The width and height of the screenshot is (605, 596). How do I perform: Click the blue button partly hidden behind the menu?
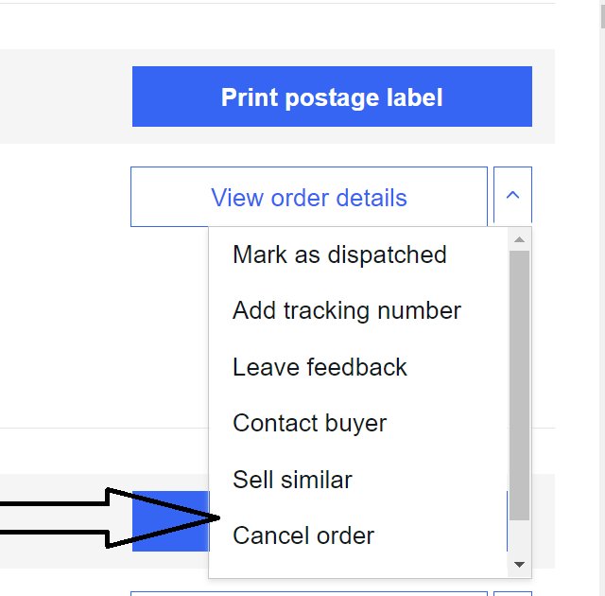pyautogui.click(x=170, y=520)
